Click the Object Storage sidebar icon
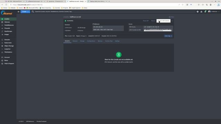 2,46
